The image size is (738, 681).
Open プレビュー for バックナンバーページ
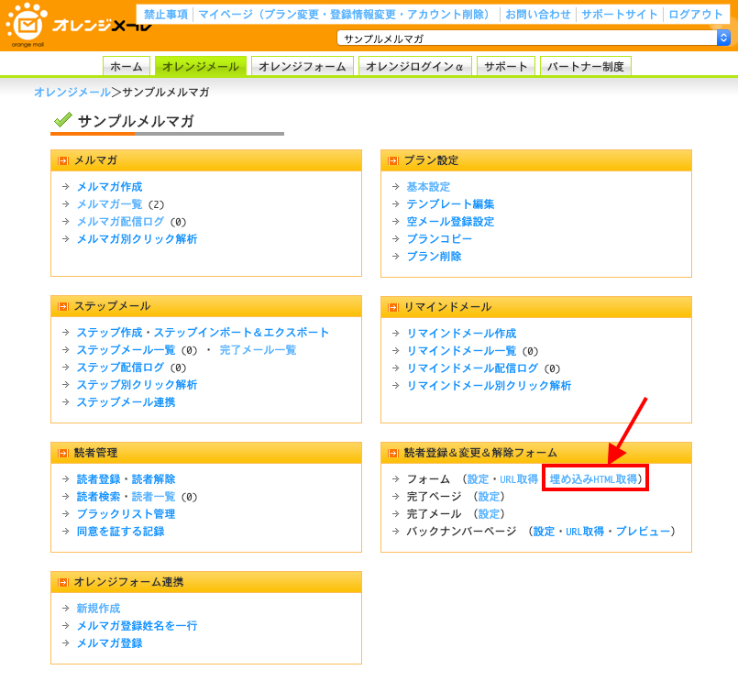click(x=643, y=532)
